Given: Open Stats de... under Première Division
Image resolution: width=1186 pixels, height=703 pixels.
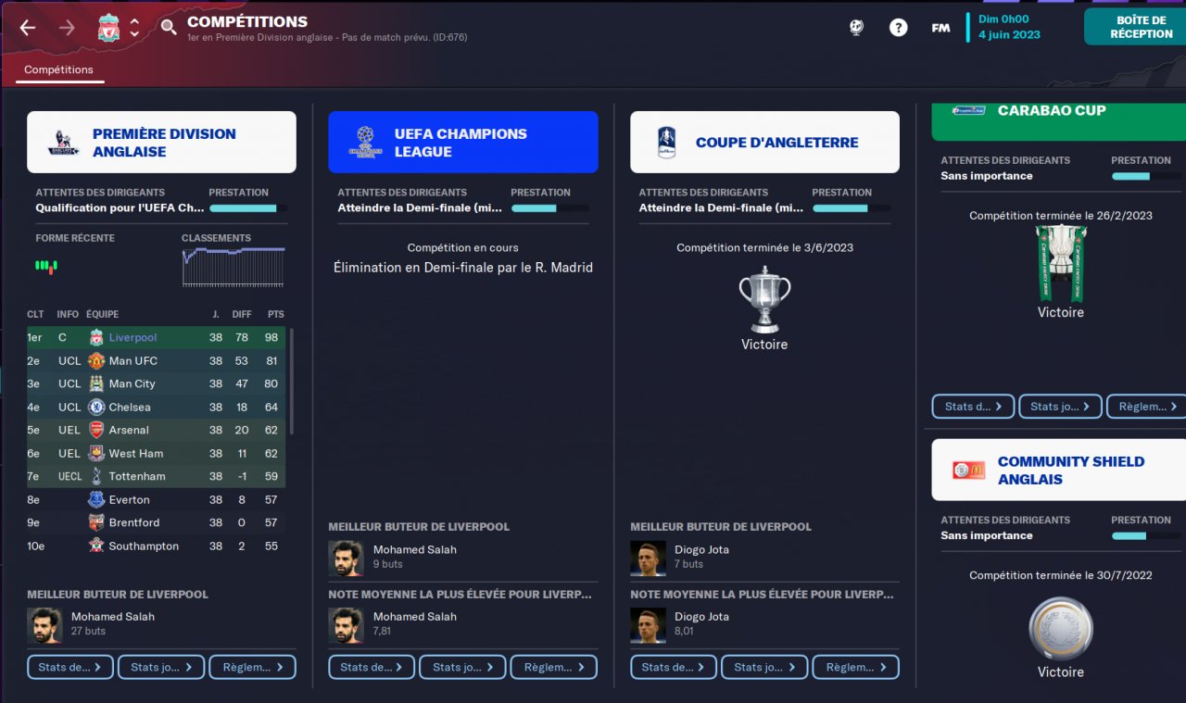Looking at the screenshot, I should (x=70, y=667).
